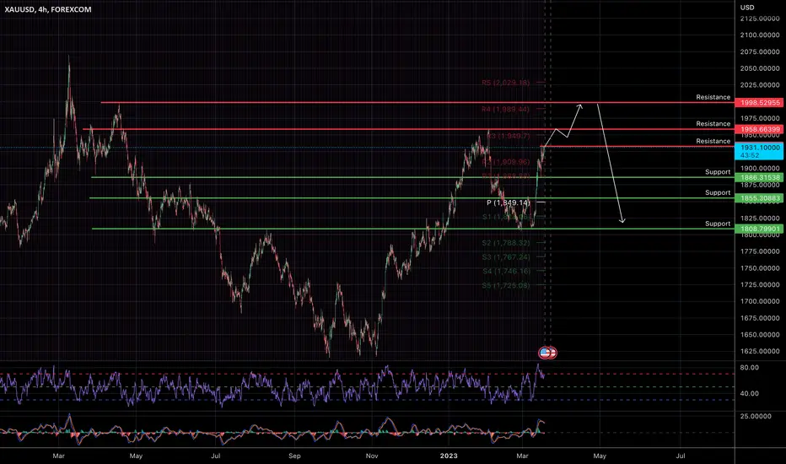Viewport: 786px width, 464px height.
Task: Click the Support text on the 1855.30883 line
Action: [x=718, y=192]
